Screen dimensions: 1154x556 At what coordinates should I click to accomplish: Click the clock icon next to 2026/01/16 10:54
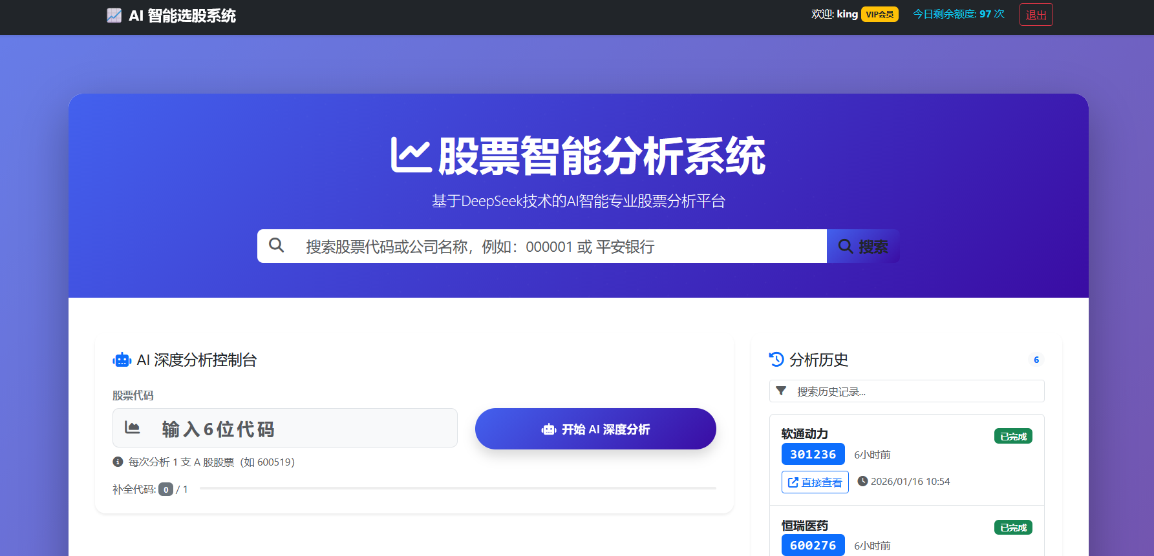pyautogui.click(x=862, y=481)
